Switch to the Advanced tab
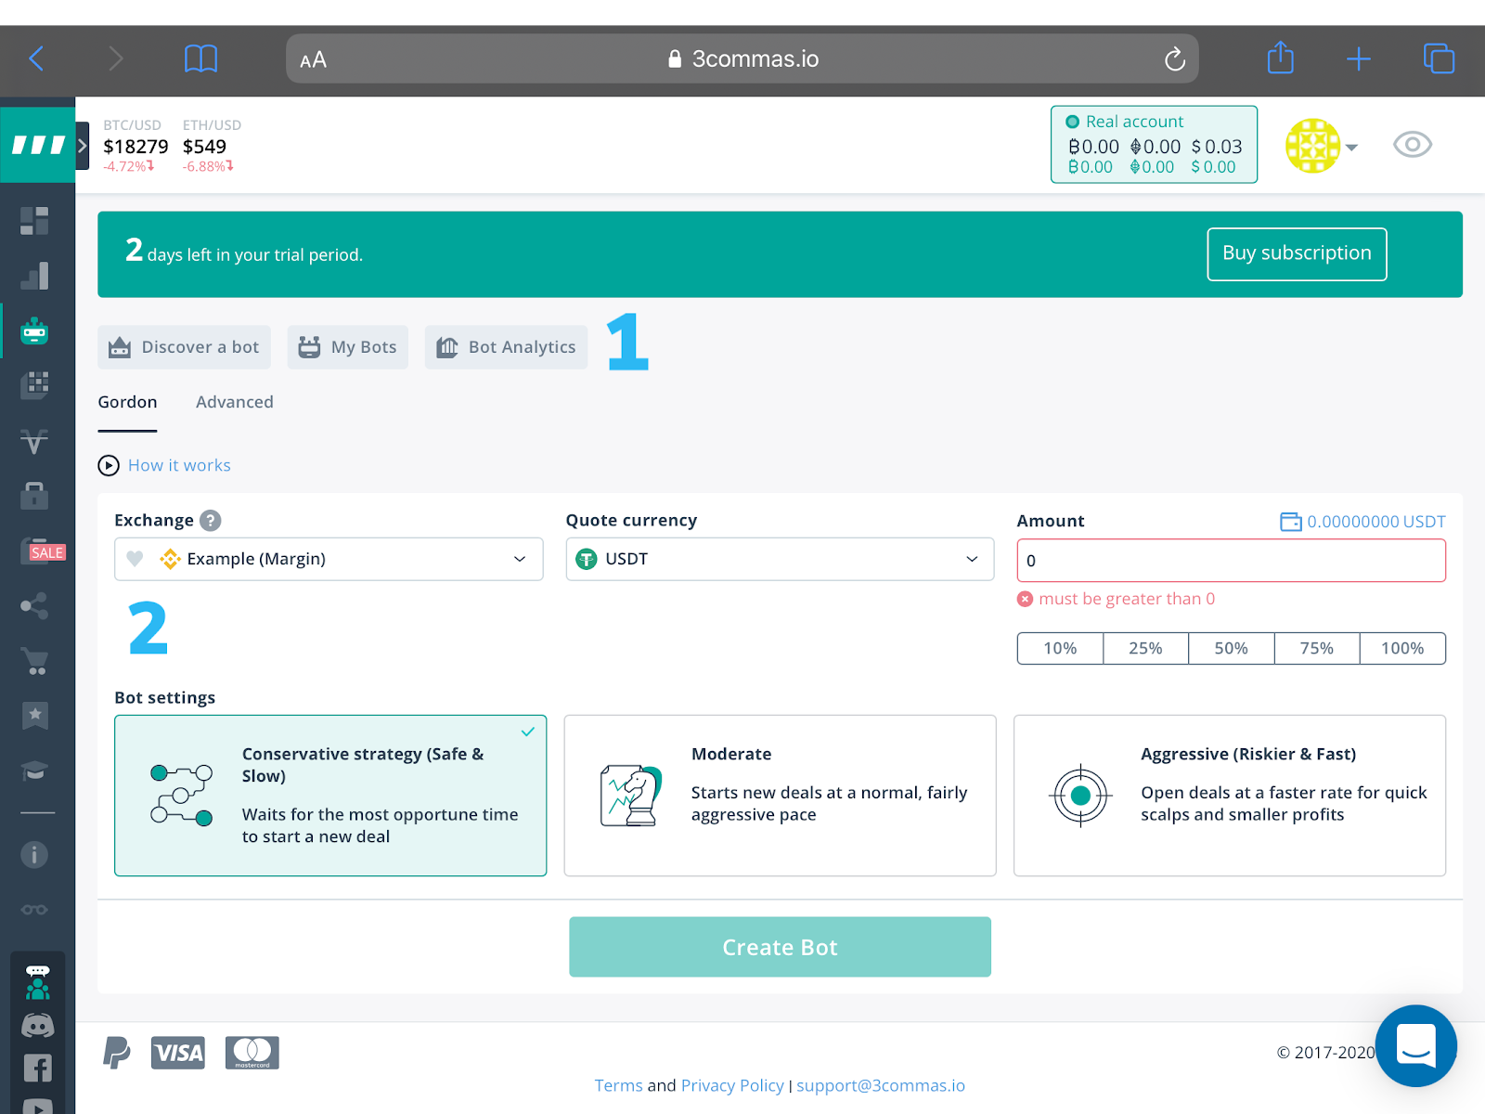 pos(235,403)
